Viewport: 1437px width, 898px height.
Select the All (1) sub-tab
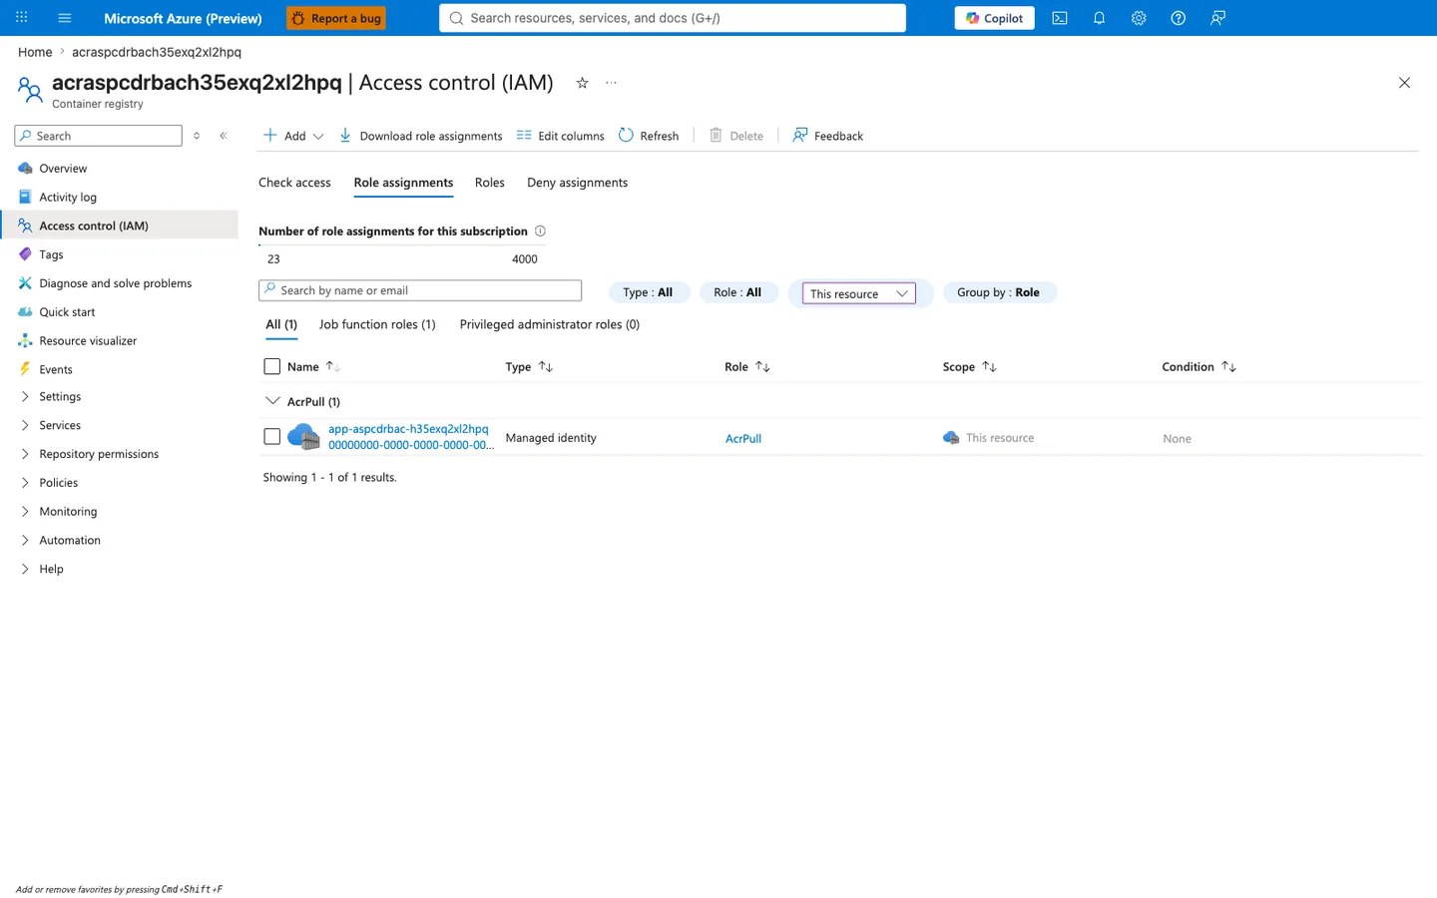[x=281, y=325]
